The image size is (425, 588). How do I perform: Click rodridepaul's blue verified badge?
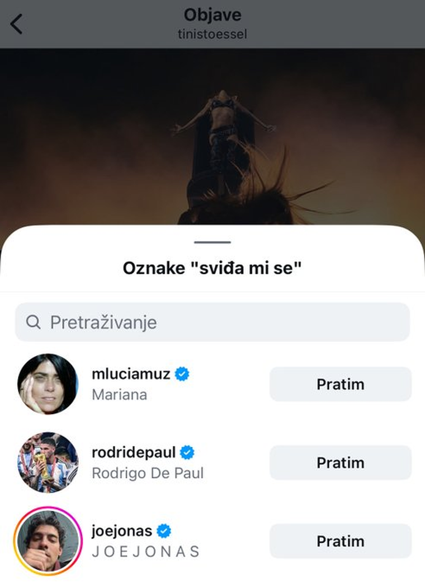click(187, 452)
